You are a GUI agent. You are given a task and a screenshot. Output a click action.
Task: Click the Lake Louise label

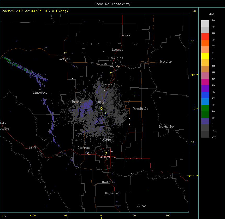coord(5,126)
